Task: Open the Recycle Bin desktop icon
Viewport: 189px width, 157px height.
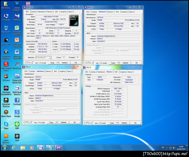Action: click(5, 28)
